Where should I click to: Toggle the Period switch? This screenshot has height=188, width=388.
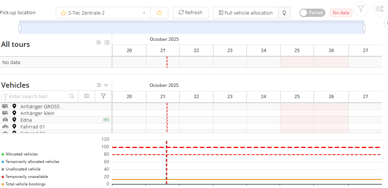(312, 13)
